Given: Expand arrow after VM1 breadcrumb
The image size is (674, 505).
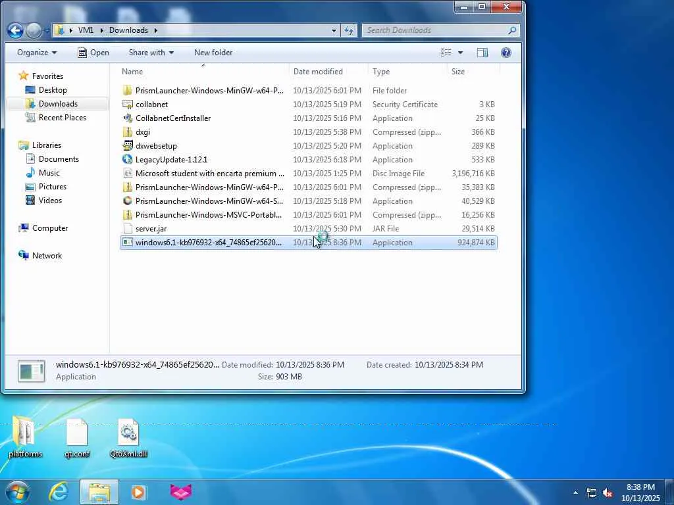Looking at the screenshot, I should pos(102,30).
